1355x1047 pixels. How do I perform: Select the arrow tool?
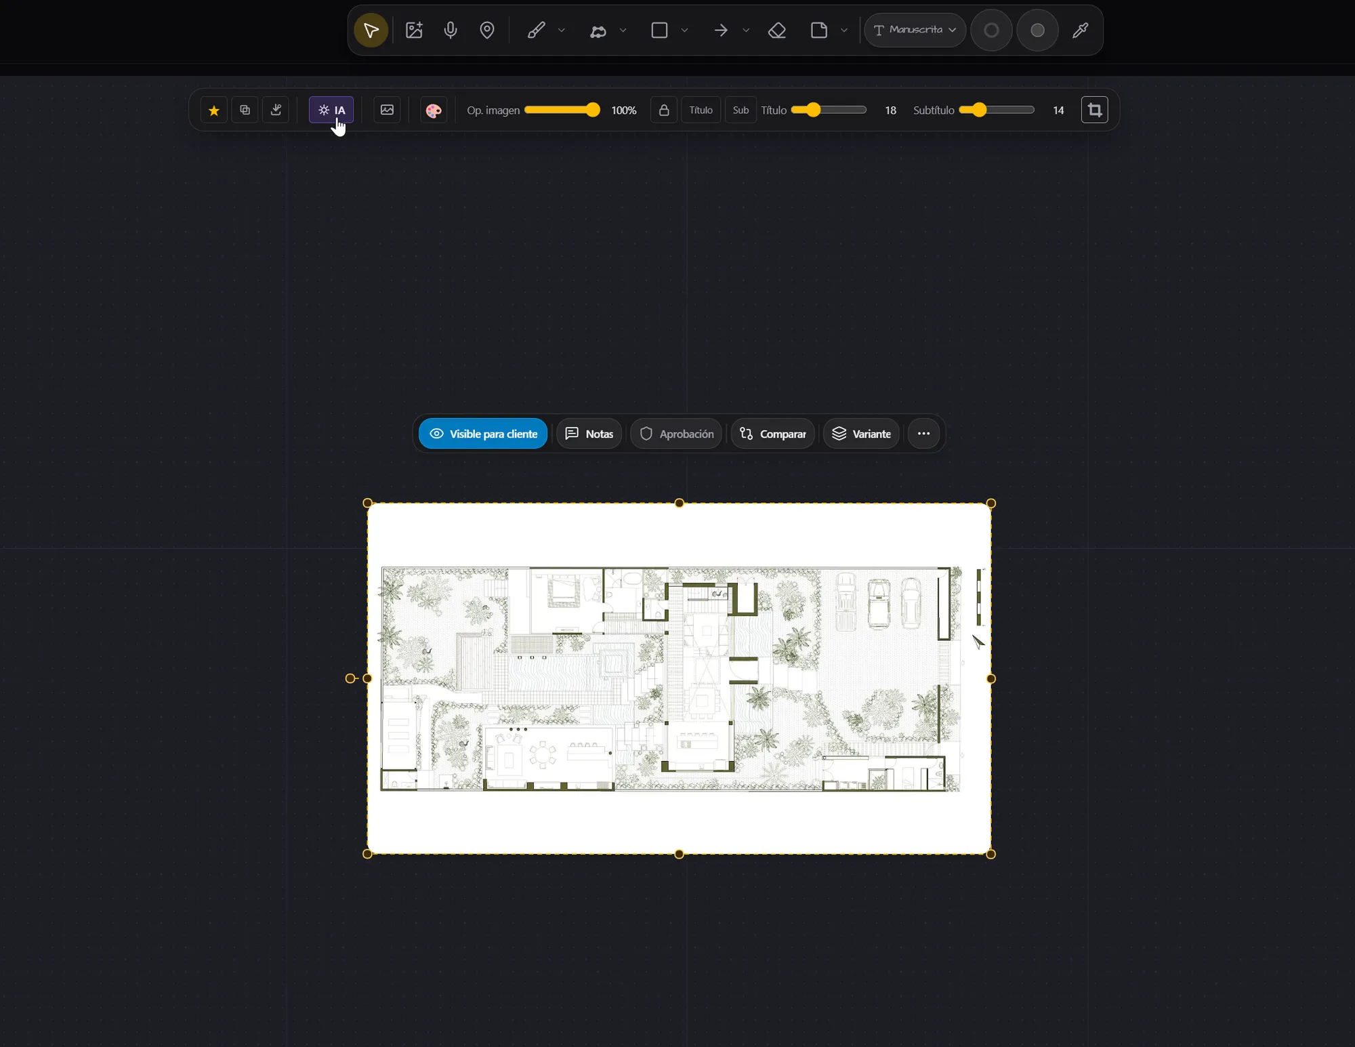[721, 30]
